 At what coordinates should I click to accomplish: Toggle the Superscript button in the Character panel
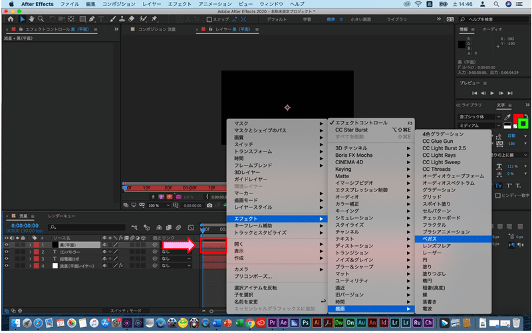click(x=509, y=186)
